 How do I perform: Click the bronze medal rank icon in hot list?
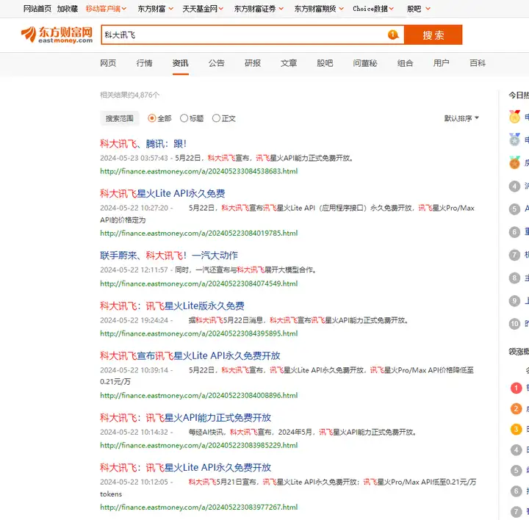click(x=514, y=162)
